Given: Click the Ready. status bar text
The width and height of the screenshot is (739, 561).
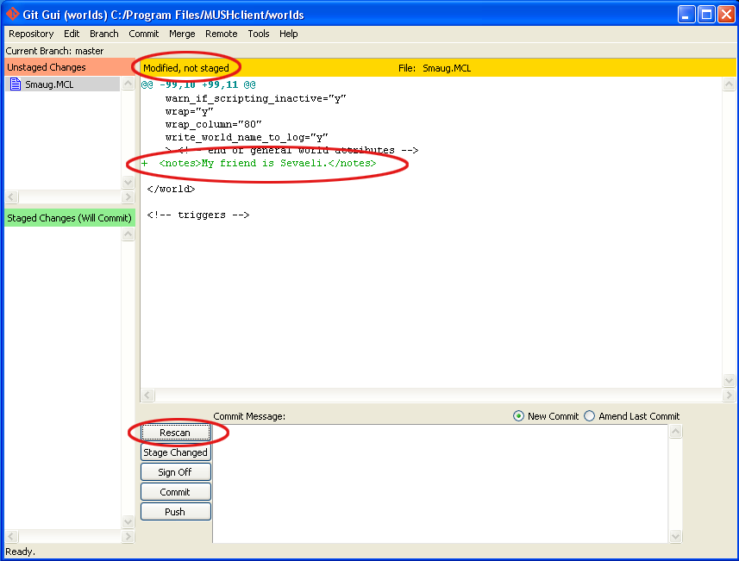Looking at the screenshot, I should tap(21, 552).
